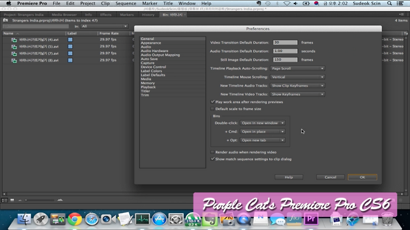Click clip icon of the (7).avi file
The width and height of the screenshot is (410, 230).
coord(14,54)
